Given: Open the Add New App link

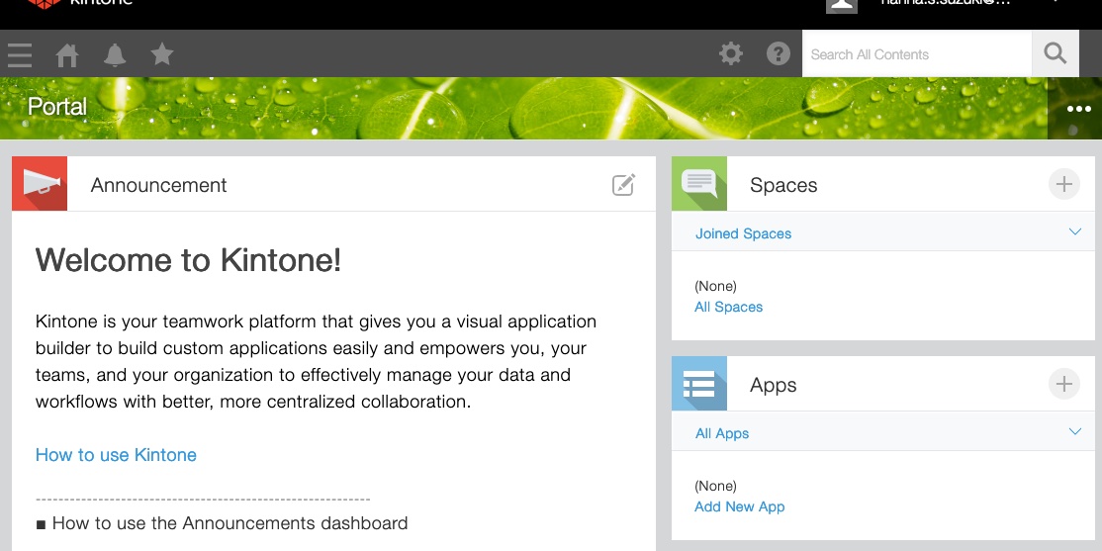Looking at the screenshot, I should pos(739,506).
